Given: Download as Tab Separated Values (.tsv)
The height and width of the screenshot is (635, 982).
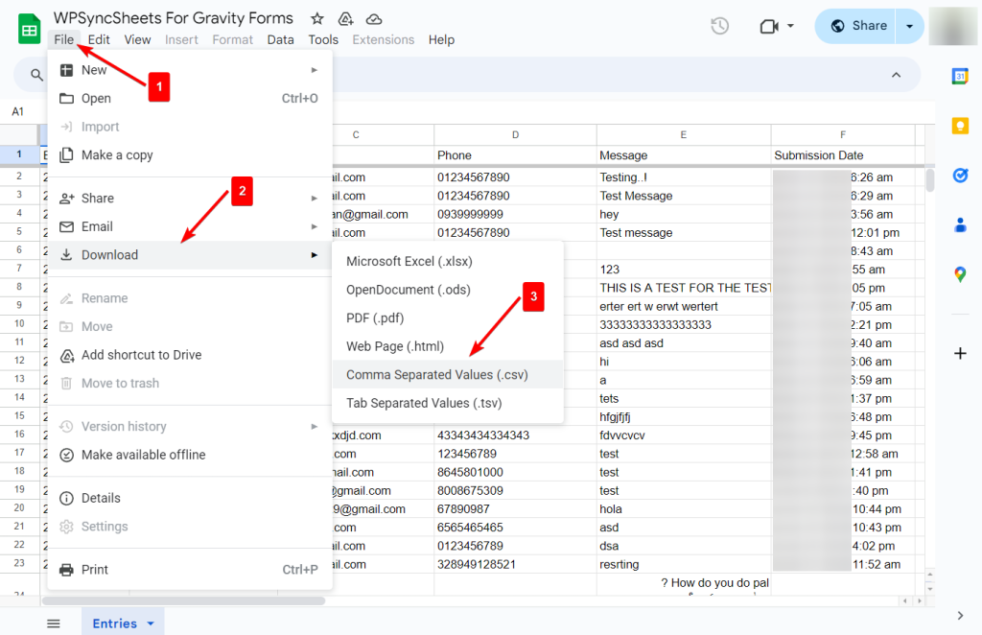Looking at the screenshot, I should pos(448,403).
